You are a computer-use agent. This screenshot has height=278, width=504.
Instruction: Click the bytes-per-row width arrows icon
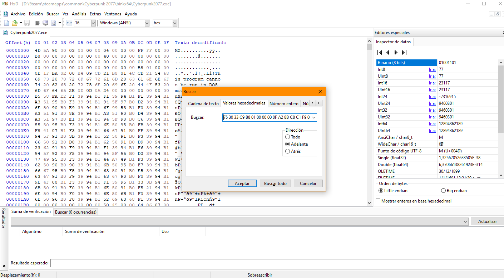coord(69,23)
